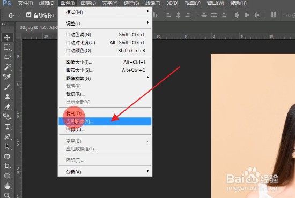The height and width of the screenshot is (198, 295).
Task: Choose 自动色调(N) from menu
Action: pos(105,35)
